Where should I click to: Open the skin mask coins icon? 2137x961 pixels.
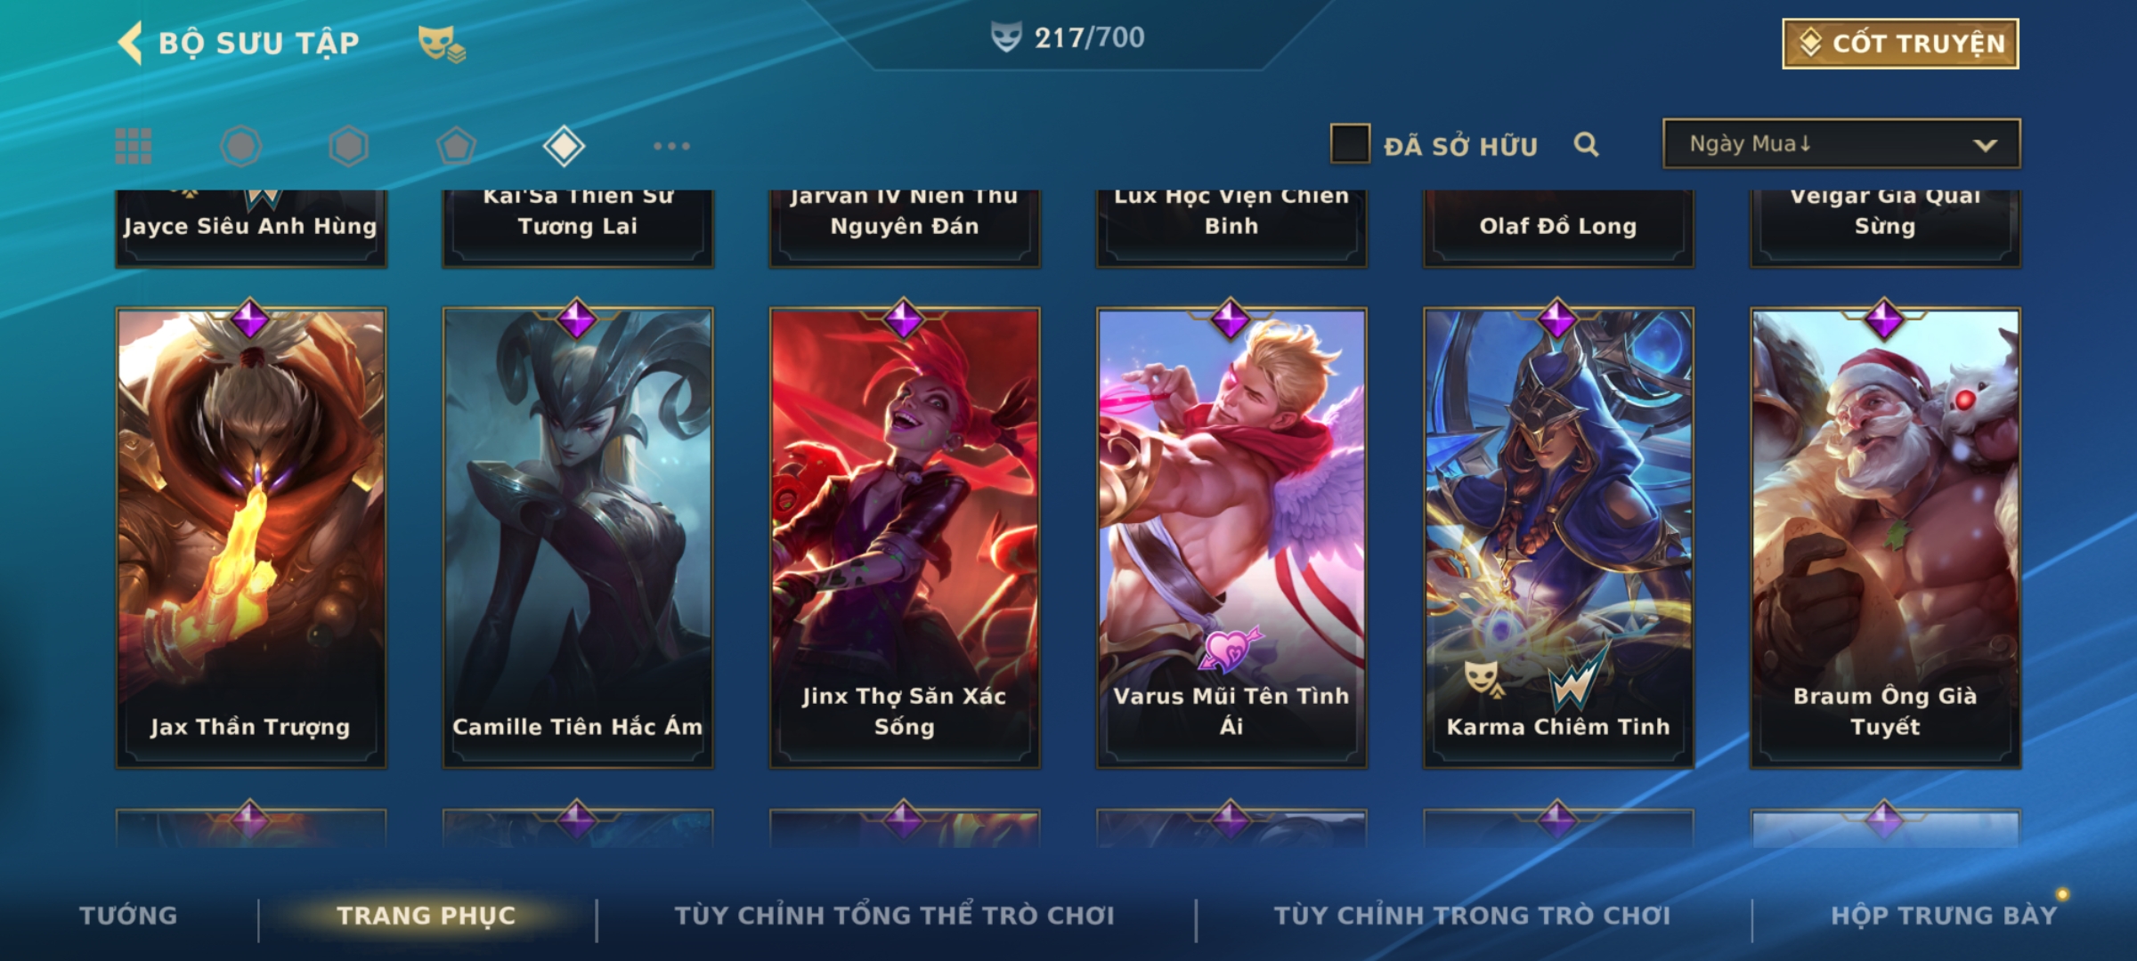click(x=442, y=44)
